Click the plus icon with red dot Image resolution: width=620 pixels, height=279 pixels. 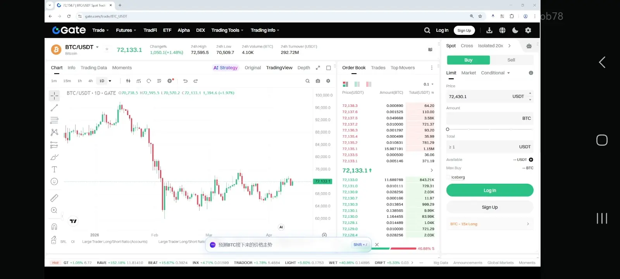[x=170, y=81]
